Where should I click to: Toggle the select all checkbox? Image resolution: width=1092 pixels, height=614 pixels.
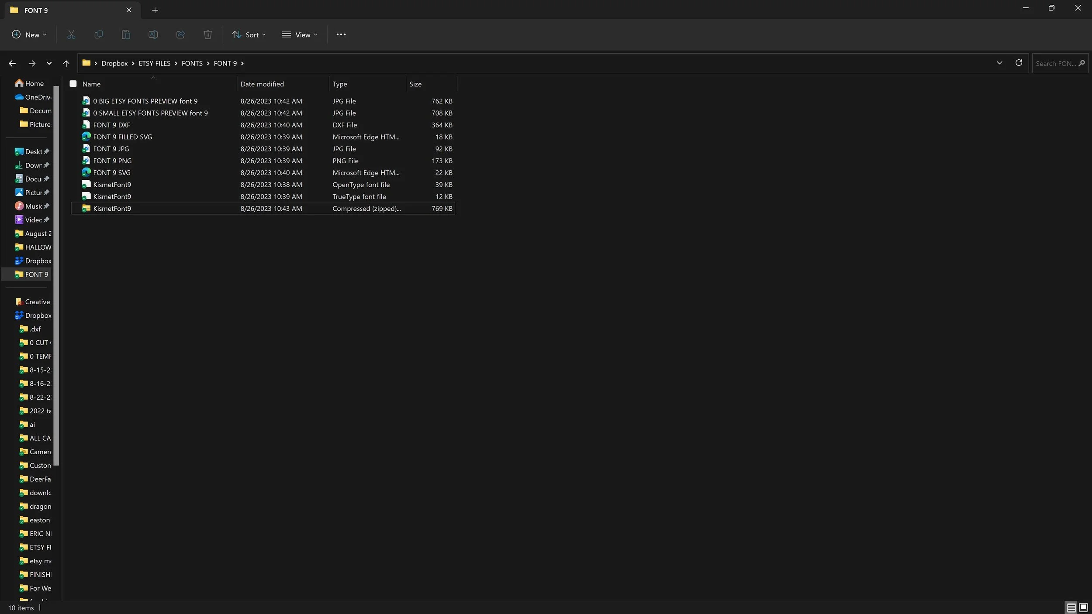click(x=73, y=84)
